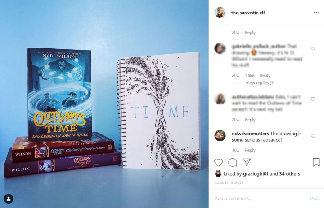Share the post via paper plane icon
Image resolution: width=324 pixels, height=208 pixels.
coord(247,162)
